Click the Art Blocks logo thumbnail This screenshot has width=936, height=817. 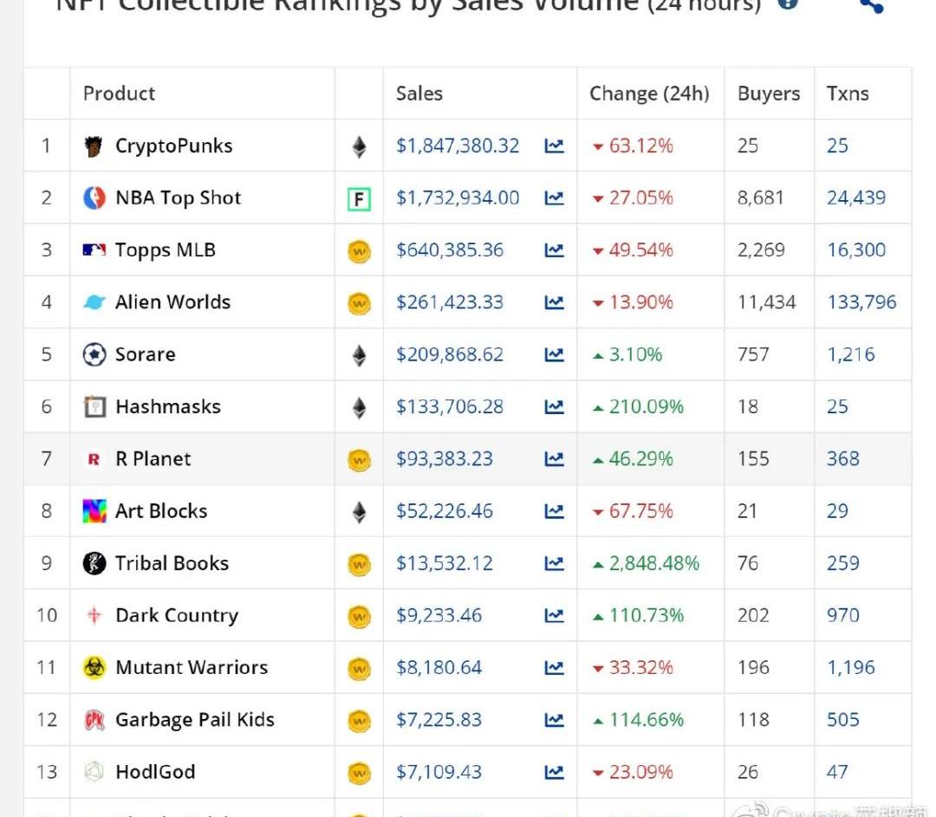pyautogui.click(x=94, y=511)
